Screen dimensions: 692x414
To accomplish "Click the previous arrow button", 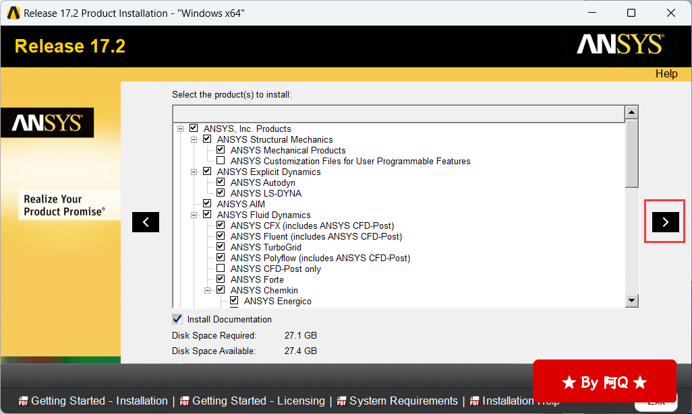I will click(146, 222).
